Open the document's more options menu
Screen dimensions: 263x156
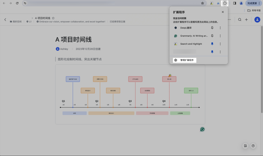(x=229, y=19)
